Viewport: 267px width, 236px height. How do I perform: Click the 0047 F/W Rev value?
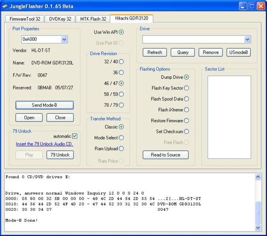coord(43,75)
